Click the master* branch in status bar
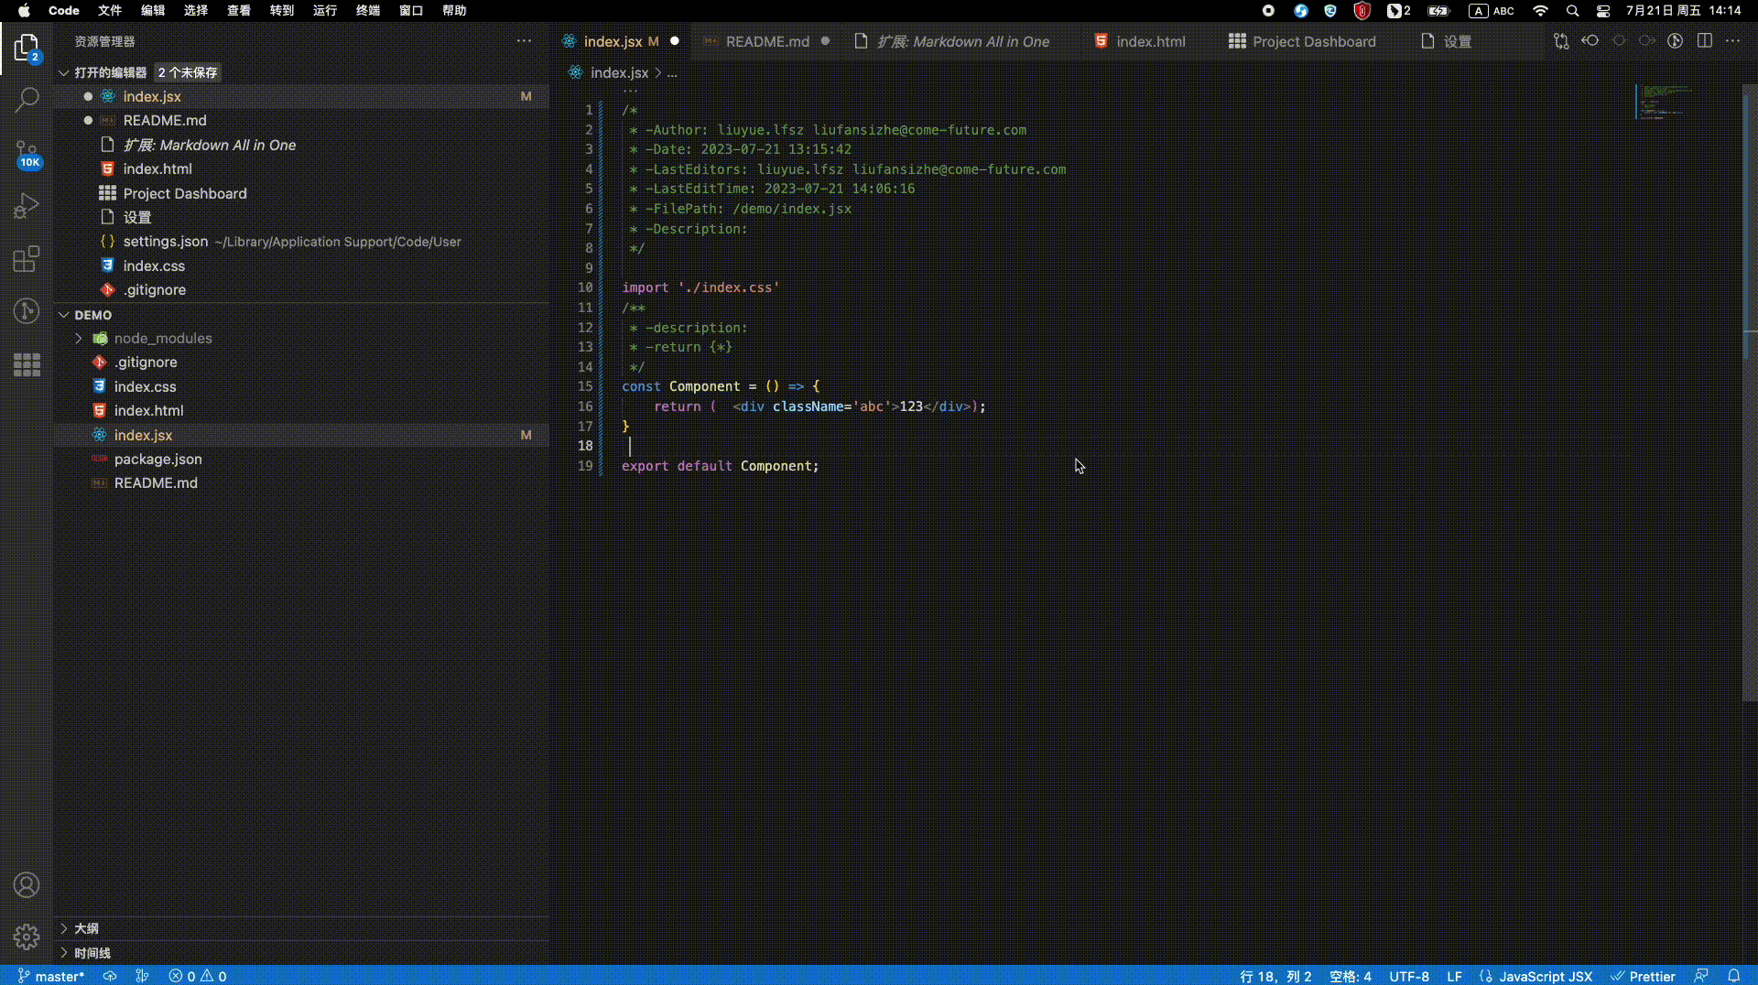Image resolution: width=1758 pixels, height=985 pixels. tap(51, 976)
